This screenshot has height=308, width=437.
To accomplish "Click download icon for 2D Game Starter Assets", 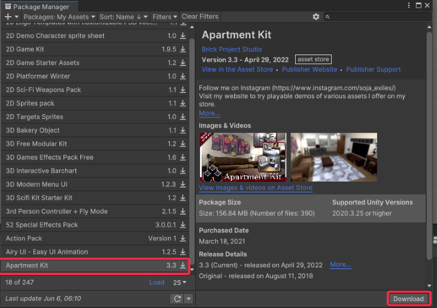I will 183,63.
